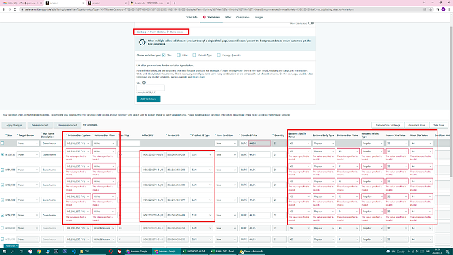The image size is (453, 255).
Task: Check the Material Type variation checkbox
Action: (194, 55)
